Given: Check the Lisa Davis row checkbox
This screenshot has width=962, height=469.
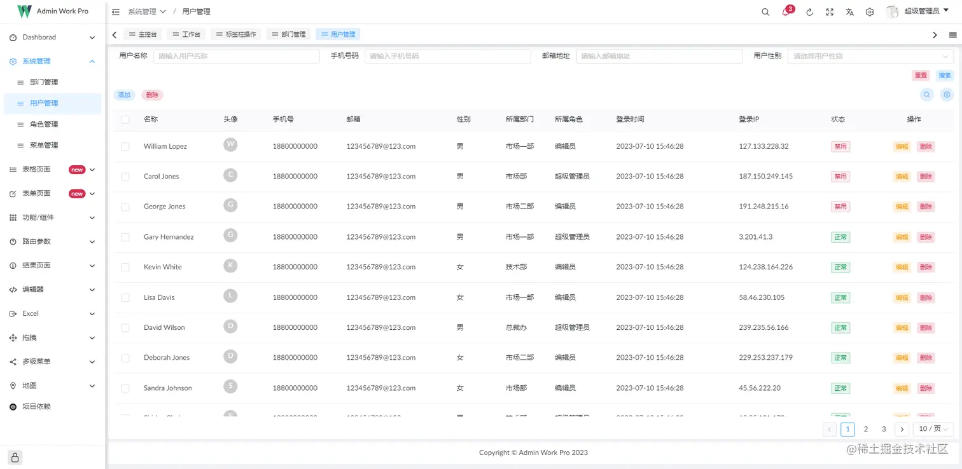Looking at the screenshot, I should (125, 297).
